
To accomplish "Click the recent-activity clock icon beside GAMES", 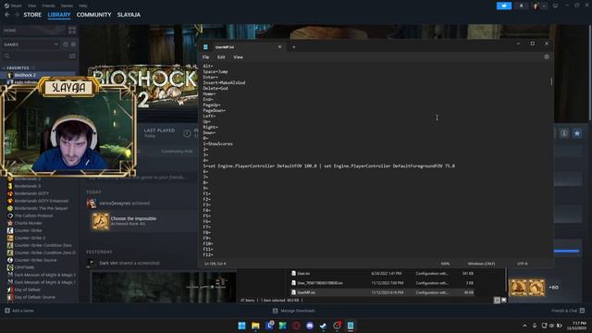I will (x=66, y=44).
